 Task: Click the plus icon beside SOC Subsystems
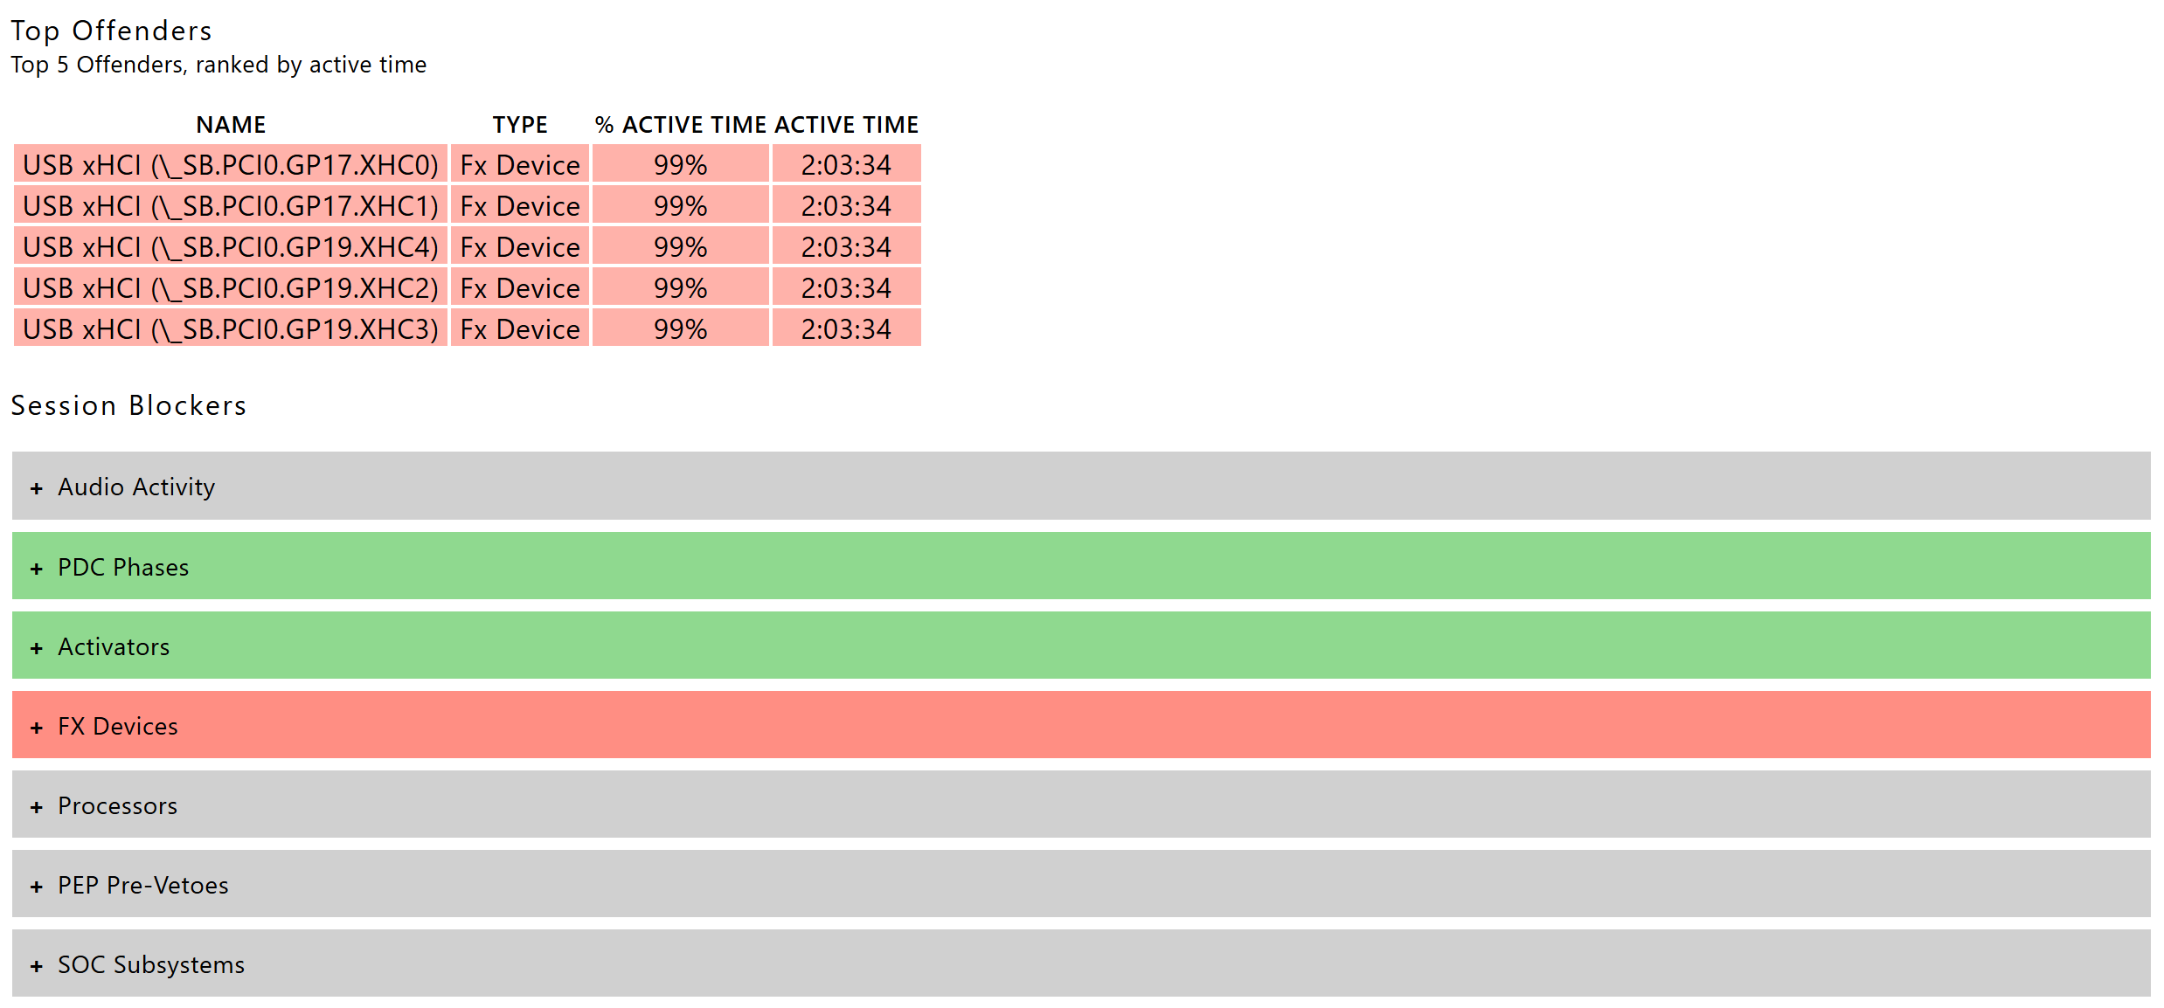[x=37, y=966]
